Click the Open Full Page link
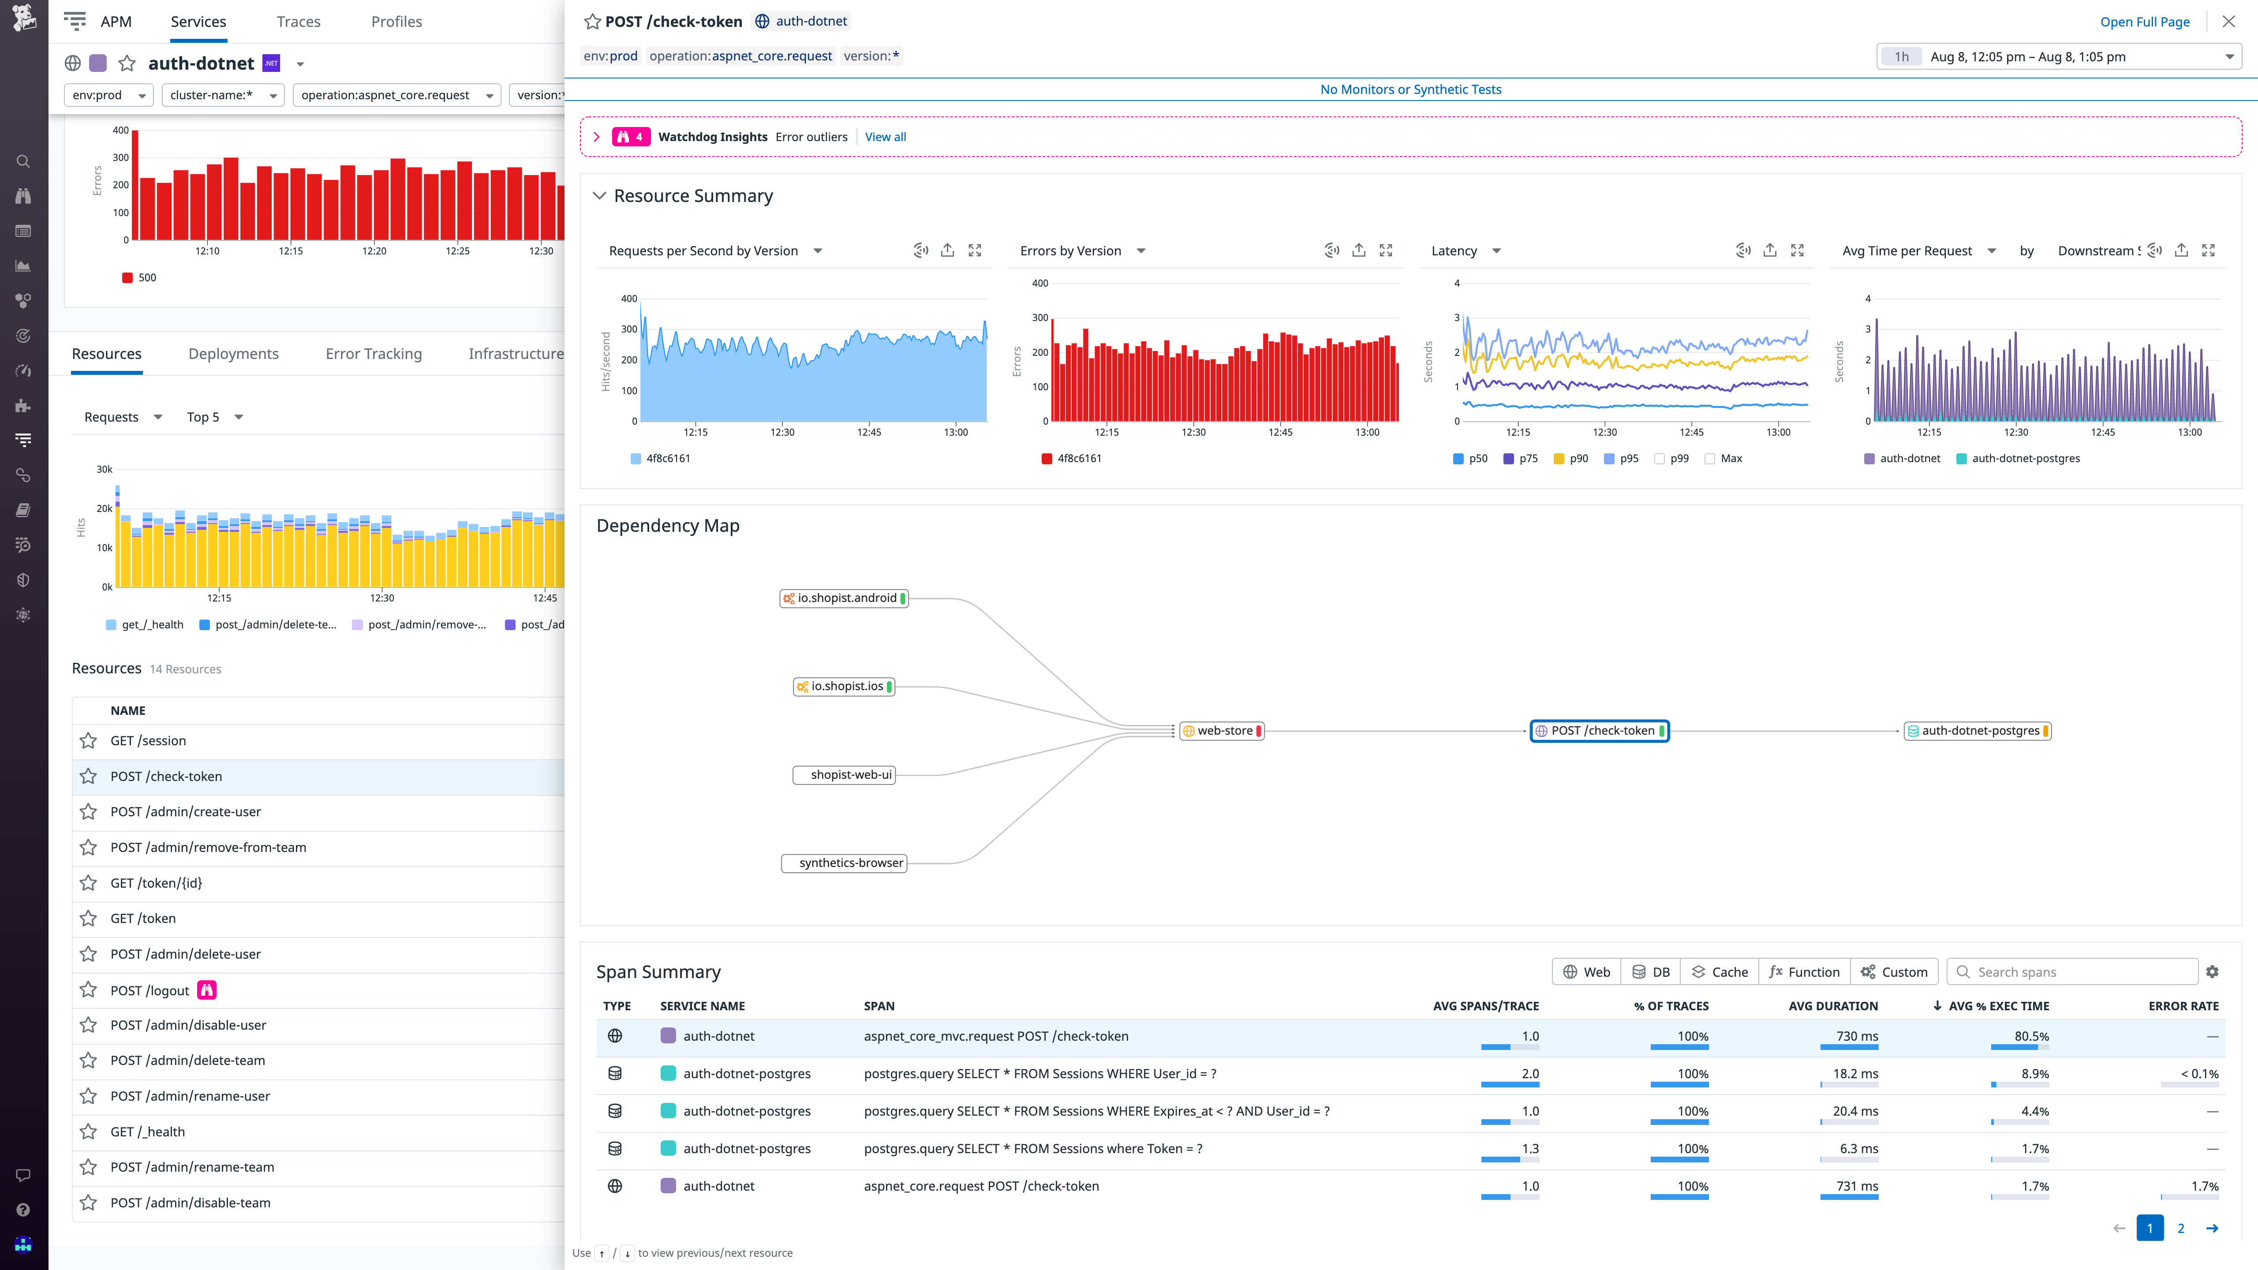The image size is (2258, 1270). pyautogui.click(x=2144, y=21)
